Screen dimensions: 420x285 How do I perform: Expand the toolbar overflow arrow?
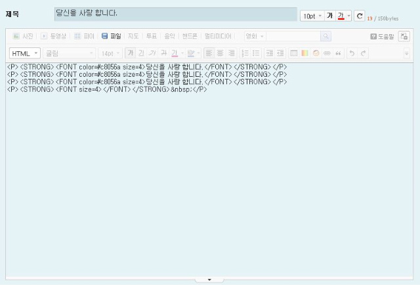407,53
